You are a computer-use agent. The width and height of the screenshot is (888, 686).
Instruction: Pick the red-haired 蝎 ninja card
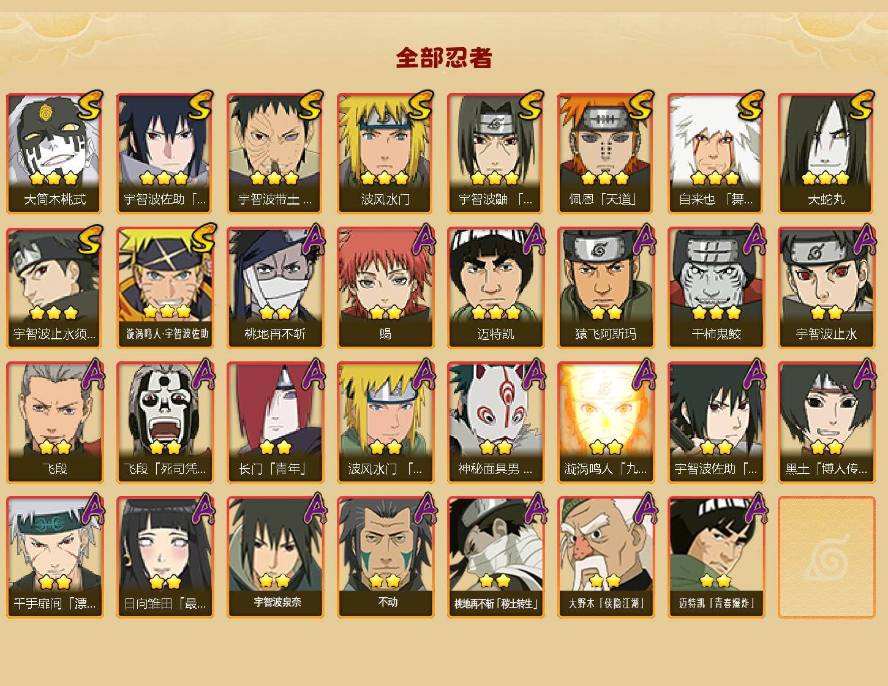[385, 288]
